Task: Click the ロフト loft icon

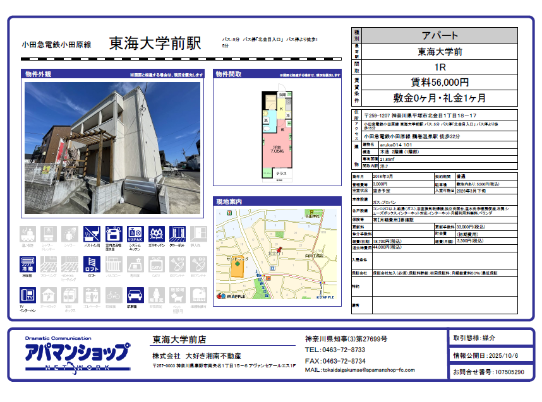Action: 92,265
